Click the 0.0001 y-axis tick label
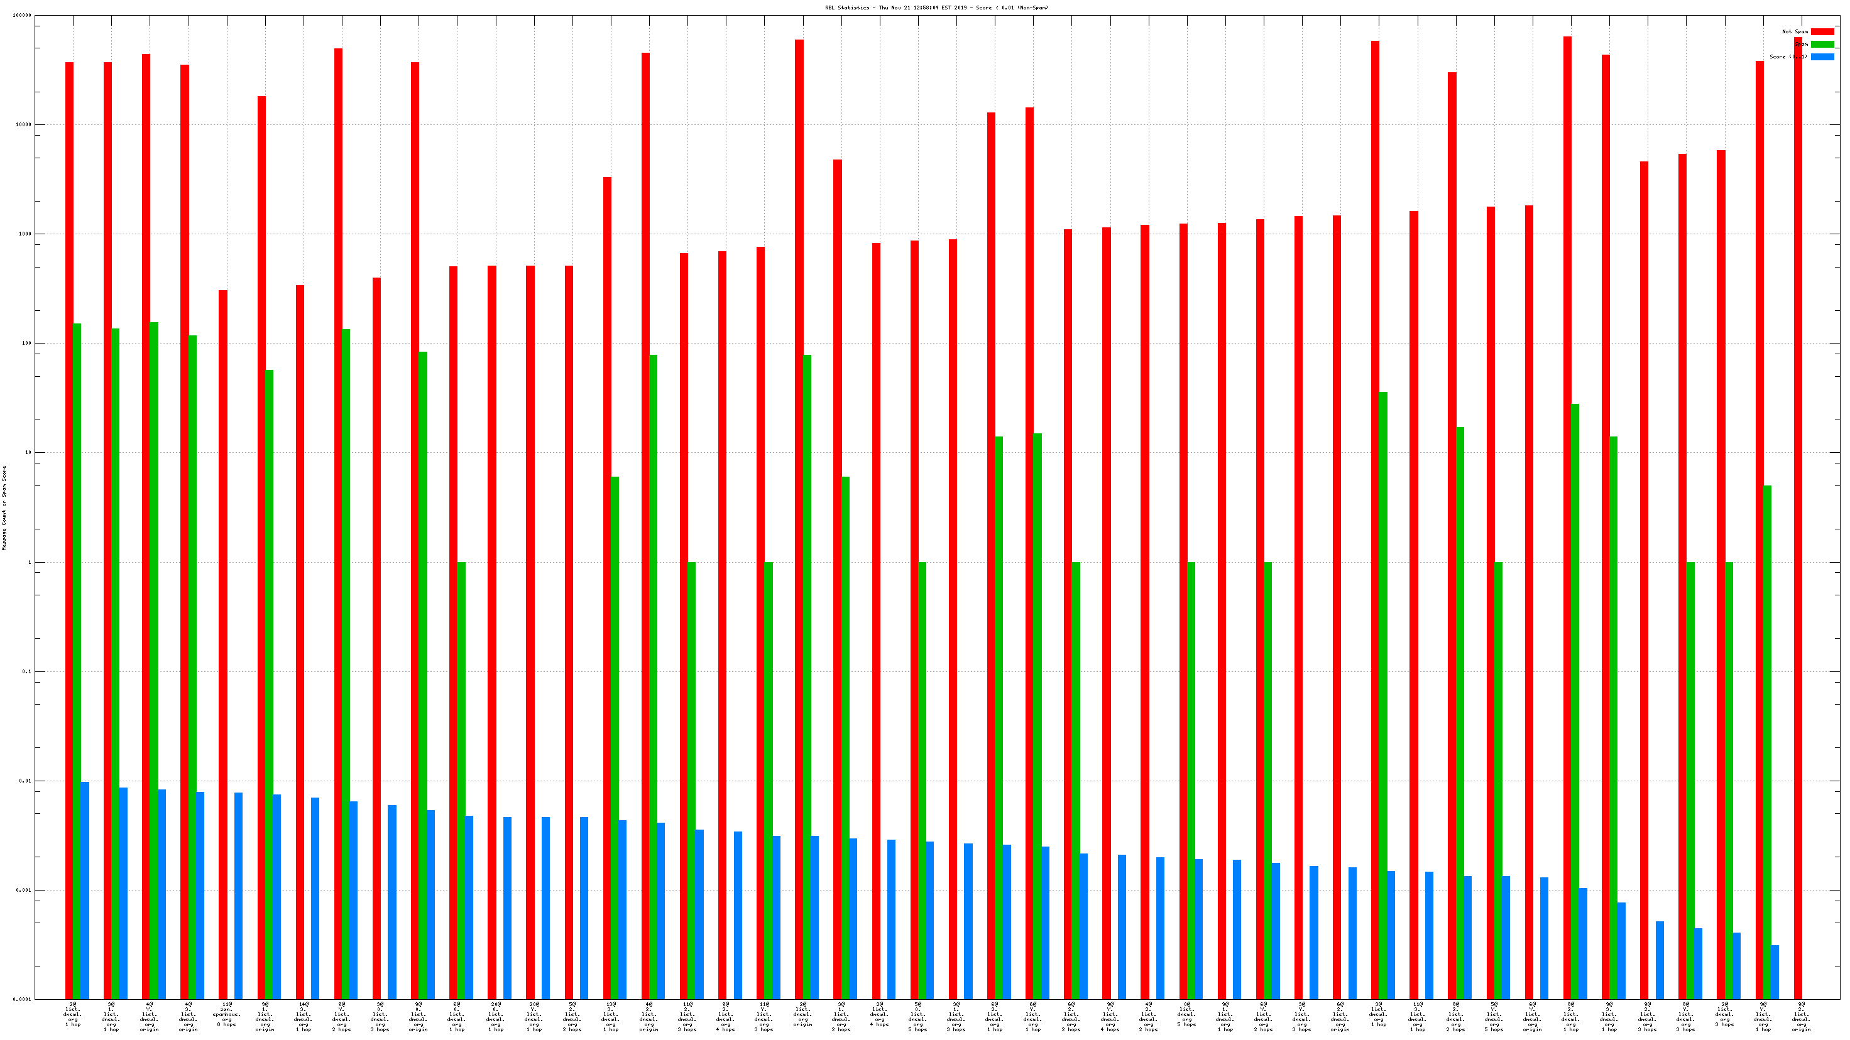The image size is (1850, 1040). (22, 999)
